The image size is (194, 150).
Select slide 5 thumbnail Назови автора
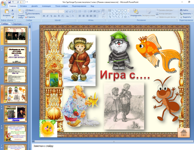coord(15,114)
